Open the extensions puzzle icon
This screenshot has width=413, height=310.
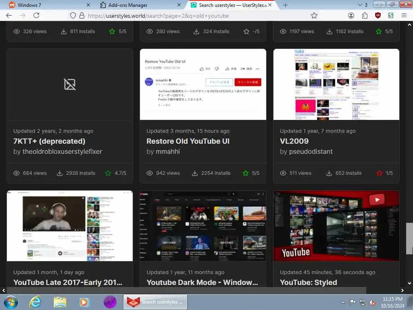coord(365,16)
